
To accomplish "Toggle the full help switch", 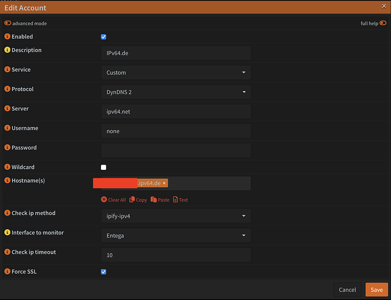I will click(x=383, y=23).
